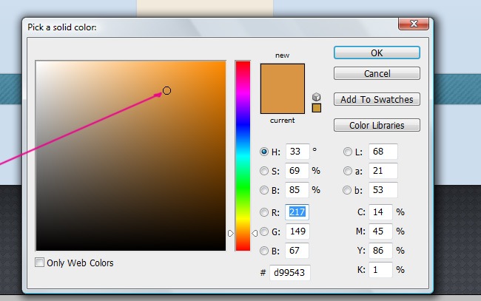Enable the Only Web Colors checkbox
481x301 pixels.
tap(39, 263)
